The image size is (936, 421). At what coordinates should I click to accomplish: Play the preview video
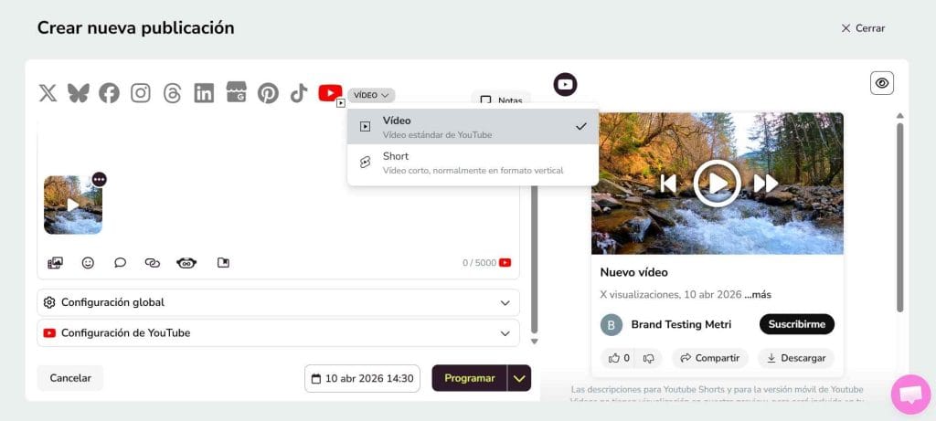tap(717, 184)
